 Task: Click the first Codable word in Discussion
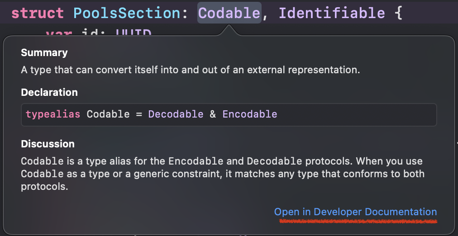point(42,161)
